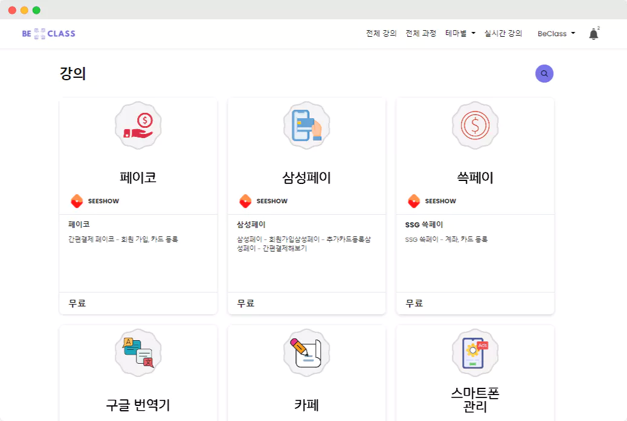Click SEESHOW logo on 쓱페이 card

414,201
